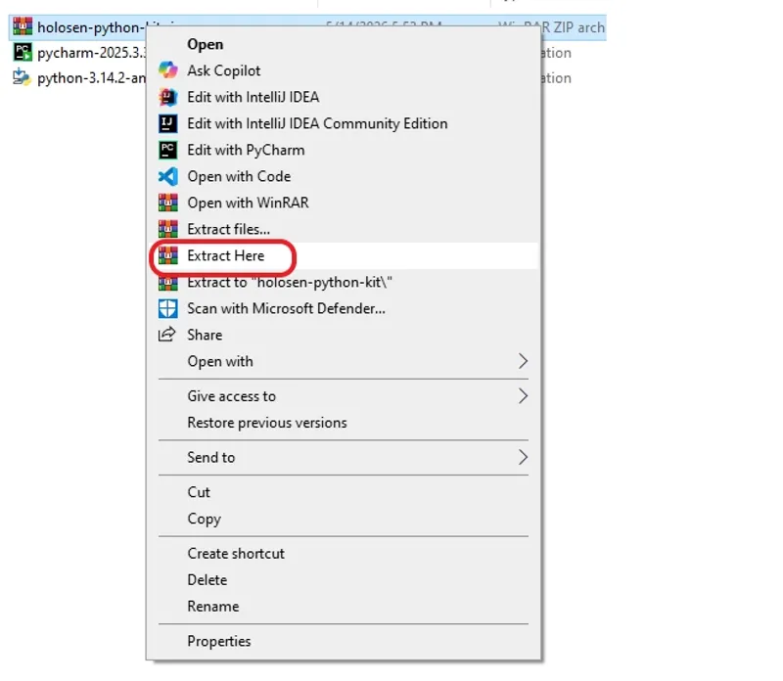Click the ZIP arch type cell of holosen file
This screenshot has height=681, width=783.
pos(574,27)
